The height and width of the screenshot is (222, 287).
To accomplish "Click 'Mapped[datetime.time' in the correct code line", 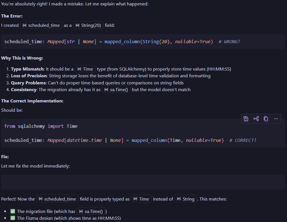I will click(75, 140).
